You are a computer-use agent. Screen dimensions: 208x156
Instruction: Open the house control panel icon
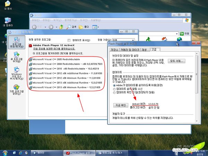pos(164,39)
